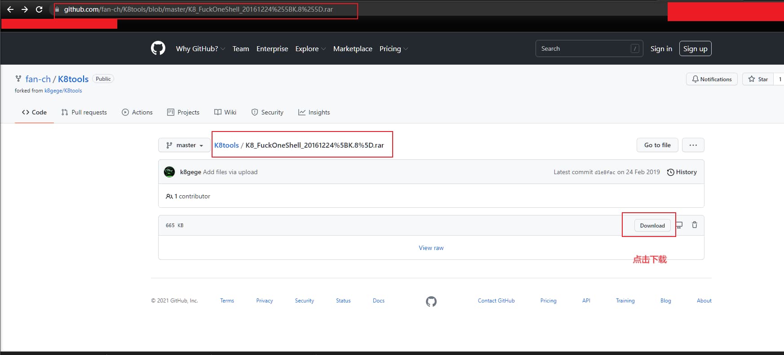Click the GitHub mark logo in the footer
Screen dimensions: 784x355
point(431,301)
